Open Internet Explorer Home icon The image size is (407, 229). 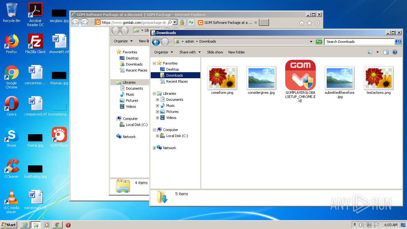(x=302, y=23)
